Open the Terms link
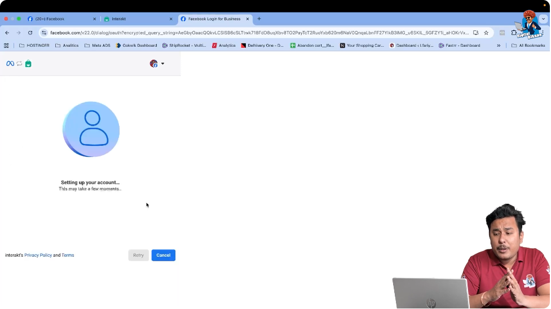The width and height of the screenshot is (551, 309). tap(68, 255)
